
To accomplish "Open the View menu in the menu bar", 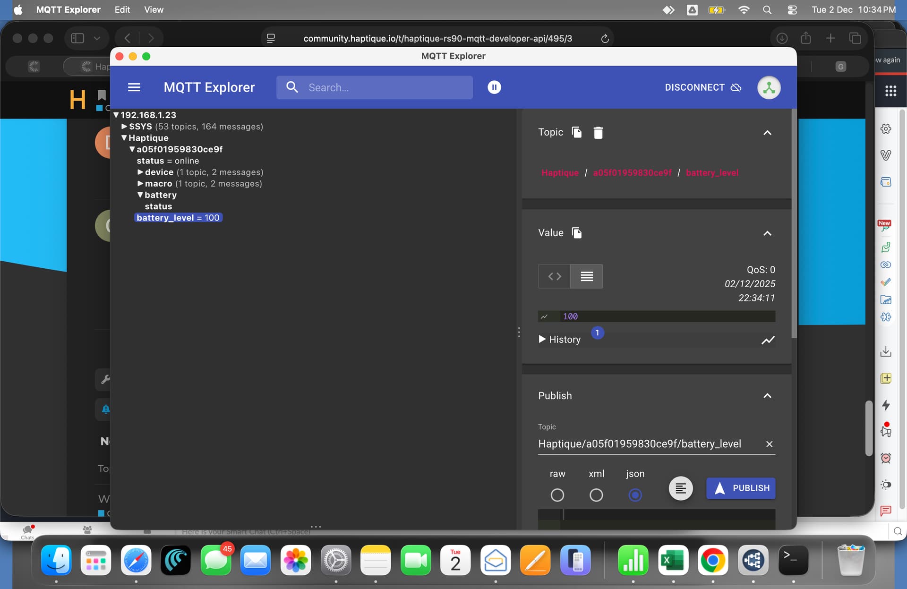I will click(x=154, y=9).
